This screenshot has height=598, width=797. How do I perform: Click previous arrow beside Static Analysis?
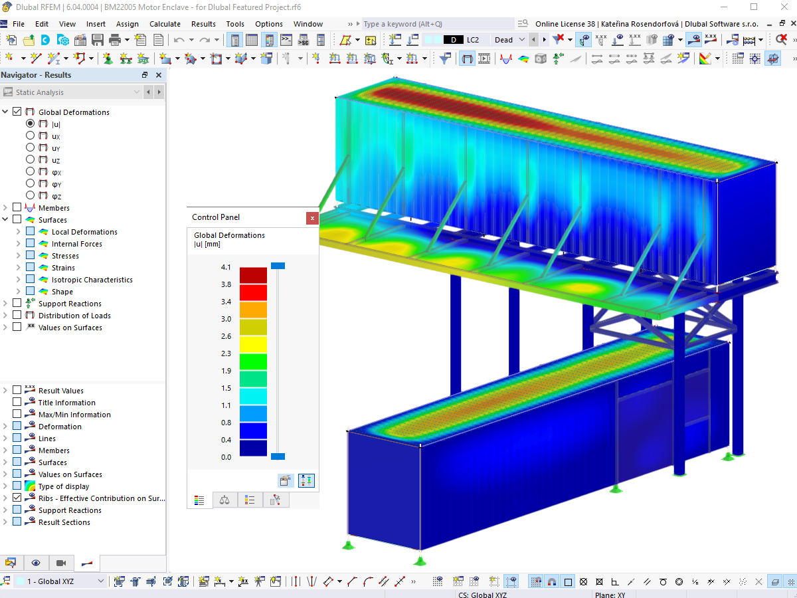(x=148, y=92)
